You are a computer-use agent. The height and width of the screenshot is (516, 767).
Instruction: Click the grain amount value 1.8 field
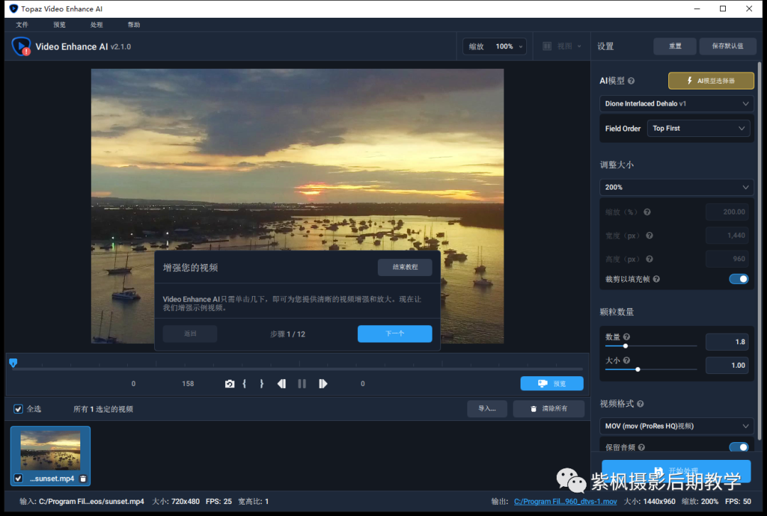point(727,342)
